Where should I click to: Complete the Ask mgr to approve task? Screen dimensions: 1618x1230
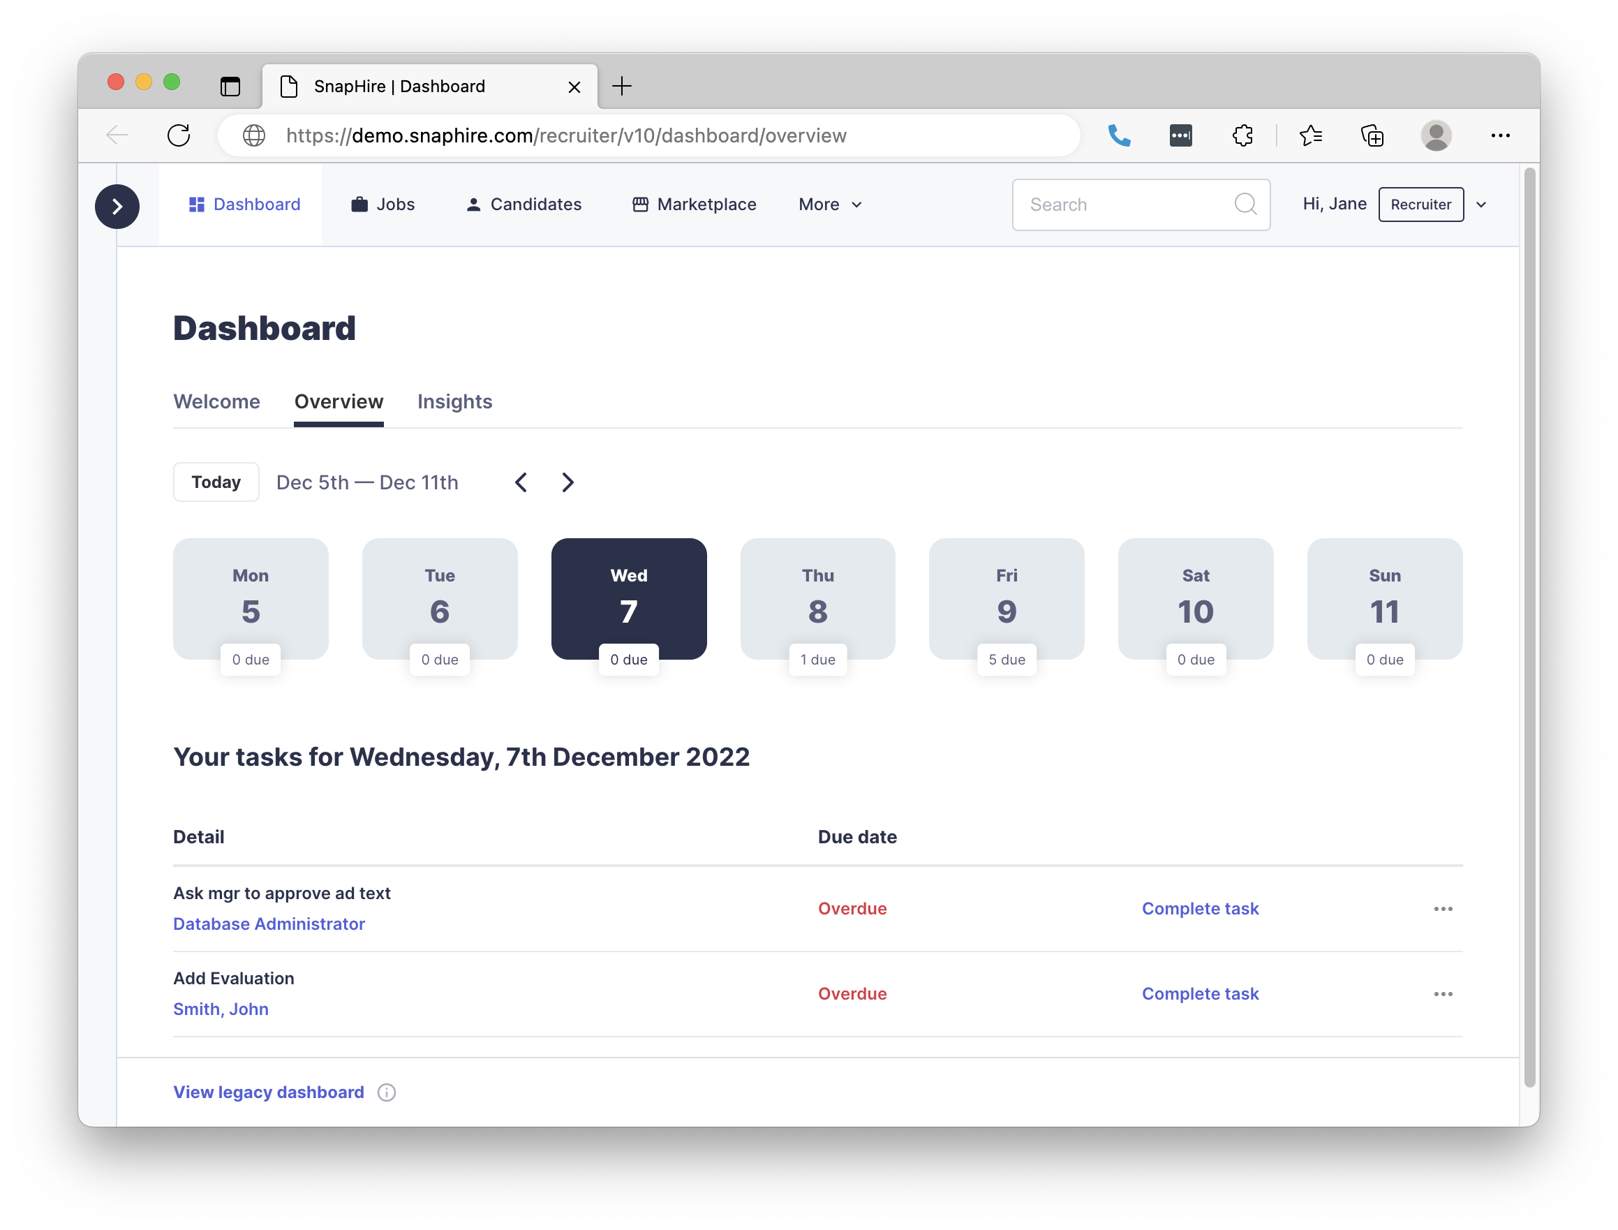pos(1199,909)
